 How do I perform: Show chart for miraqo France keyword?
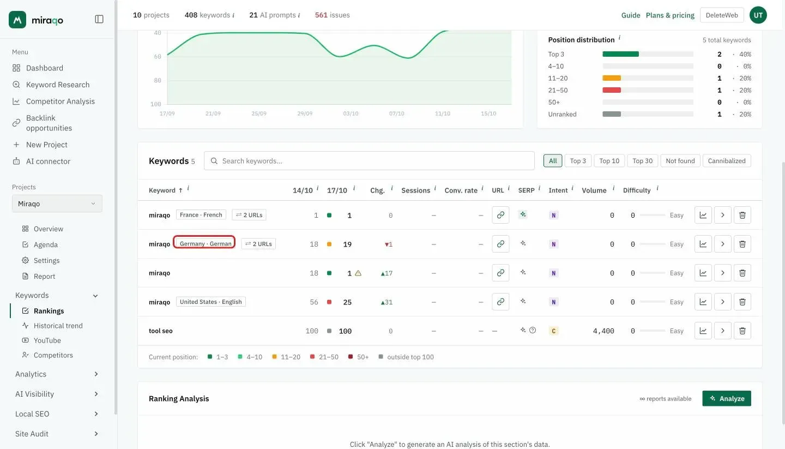703,215
